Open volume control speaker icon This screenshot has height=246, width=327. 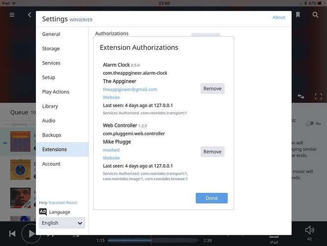[310, 230]
